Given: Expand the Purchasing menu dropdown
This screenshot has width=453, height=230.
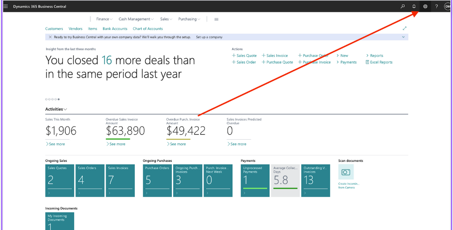Looking at the screenshot, I should pyautogui.click(x=189, y=19).
